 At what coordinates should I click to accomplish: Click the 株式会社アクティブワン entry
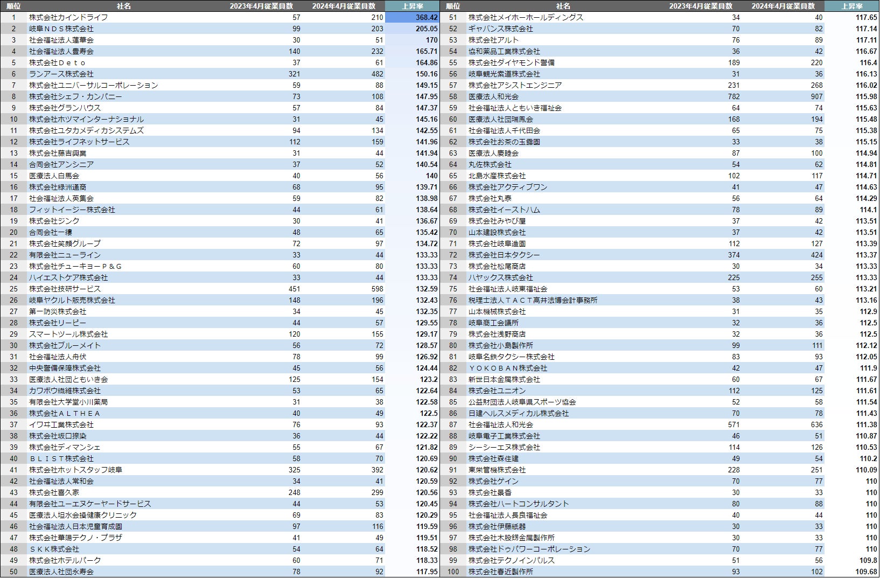click(x=508, y=187)
